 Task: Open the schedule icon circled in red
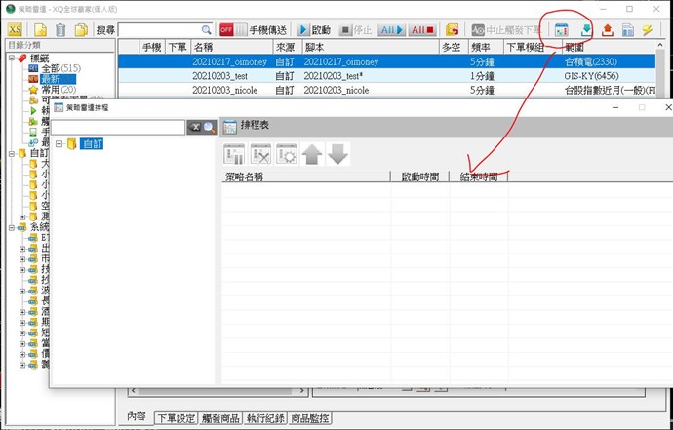[x=562, y=30]
